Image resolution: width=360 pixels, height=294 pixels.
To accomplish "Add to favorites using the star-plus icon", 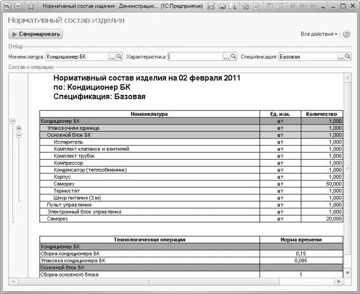I will tap(245, 6).
